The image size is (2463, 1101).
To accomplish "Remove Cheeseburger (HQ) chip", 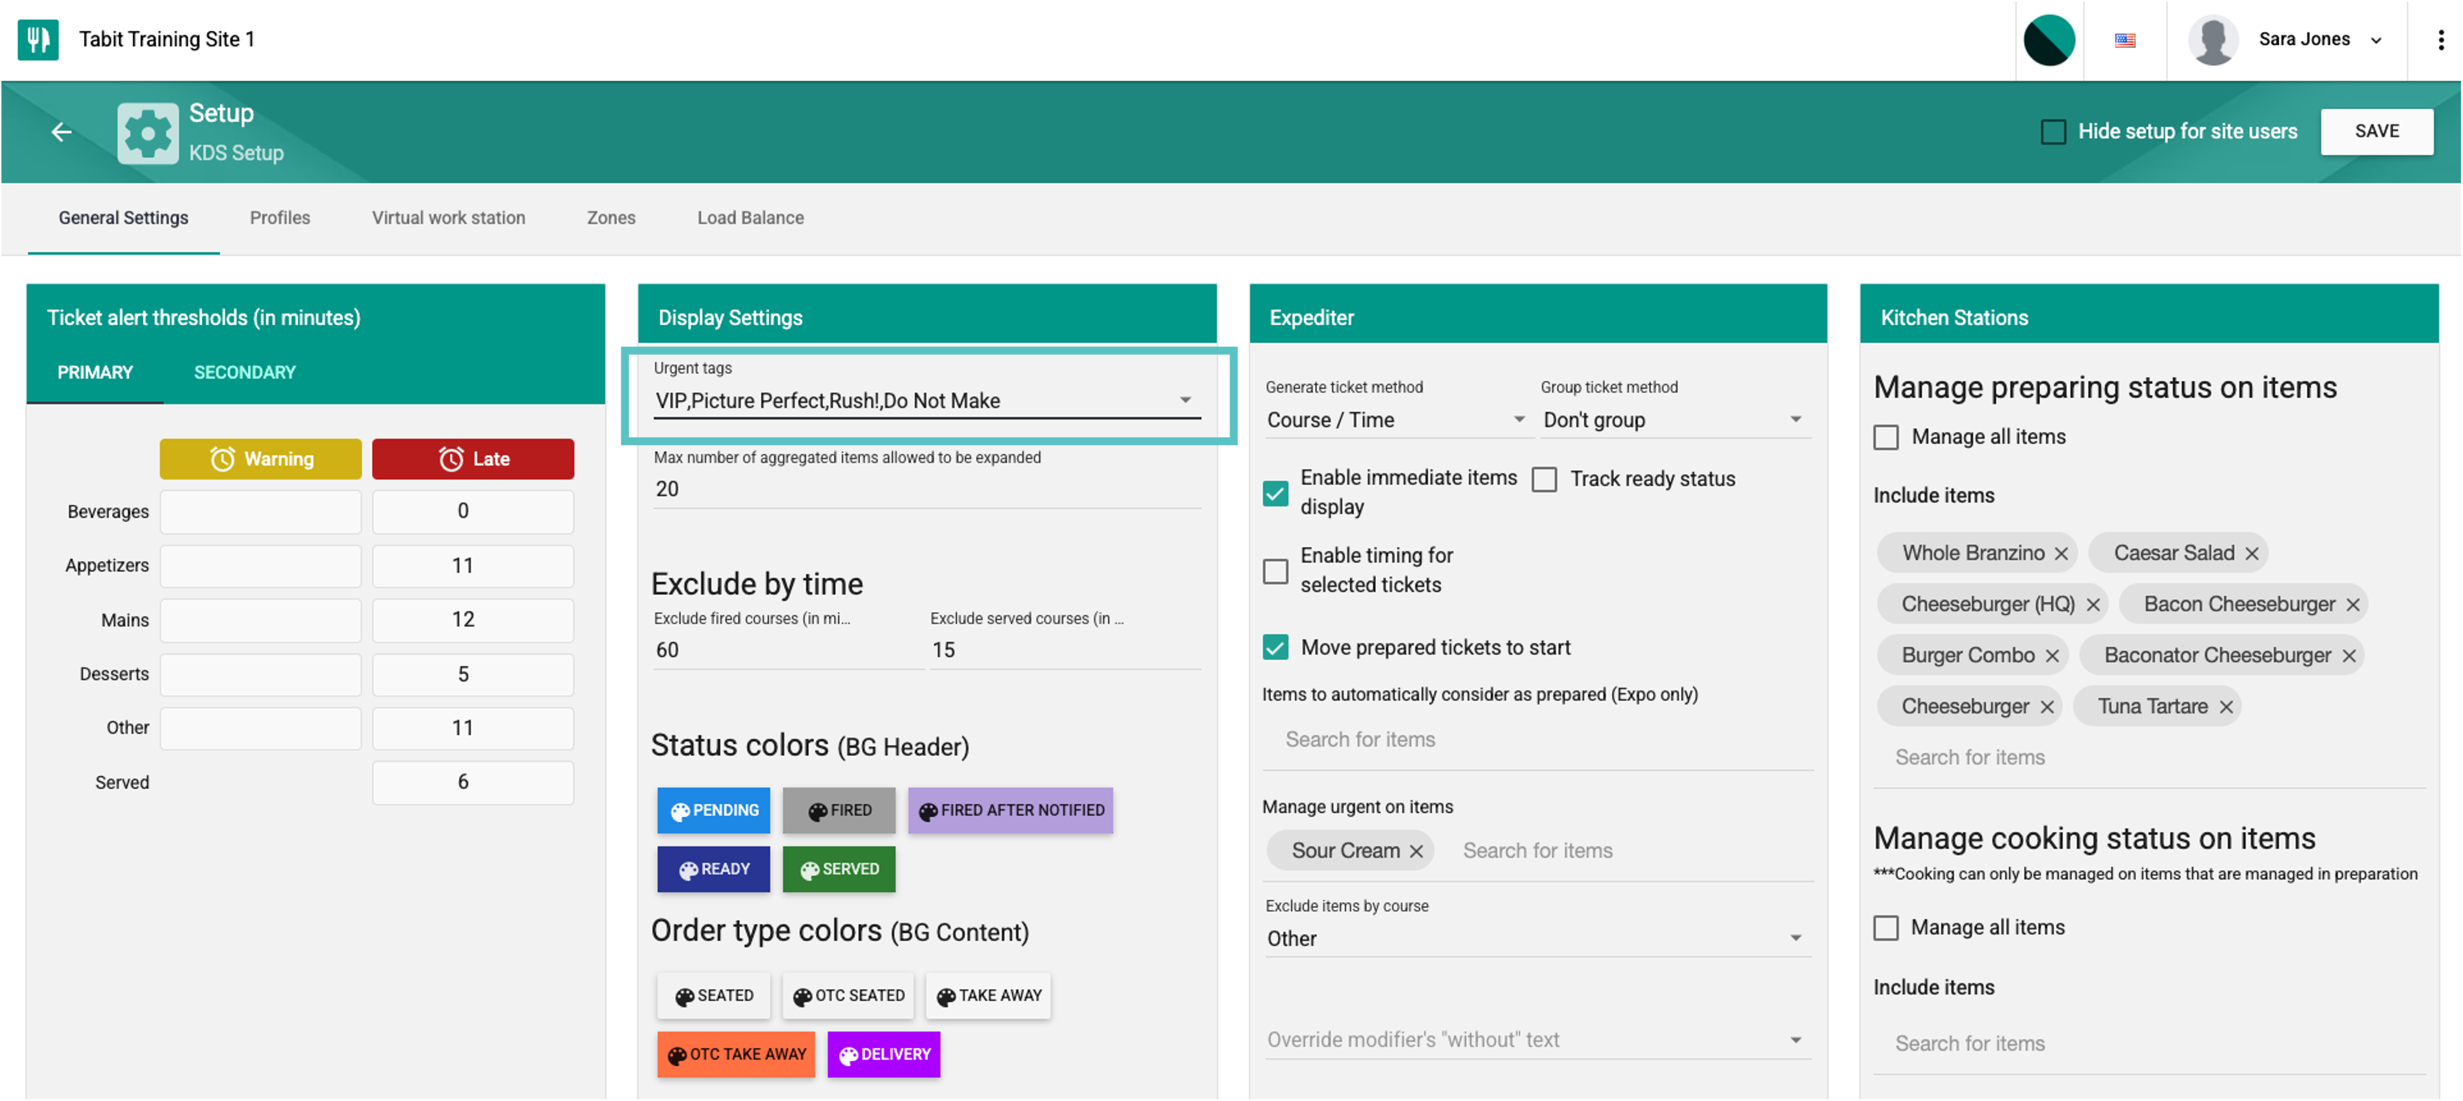I will (2093, 605).
